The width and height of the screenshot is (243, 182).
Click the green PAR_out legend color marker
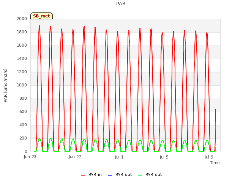[x=140, y=175]
